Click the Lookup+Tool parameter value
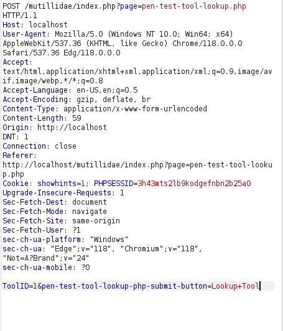 (x=235, y=286)
